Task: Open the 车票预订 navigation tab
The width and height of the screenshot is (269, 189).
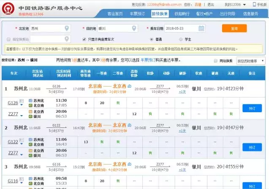Action: [137, 13]
